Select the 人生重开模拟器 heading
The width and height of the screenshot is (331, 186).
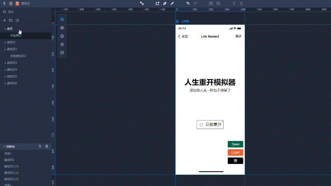(x=210, y=82)
